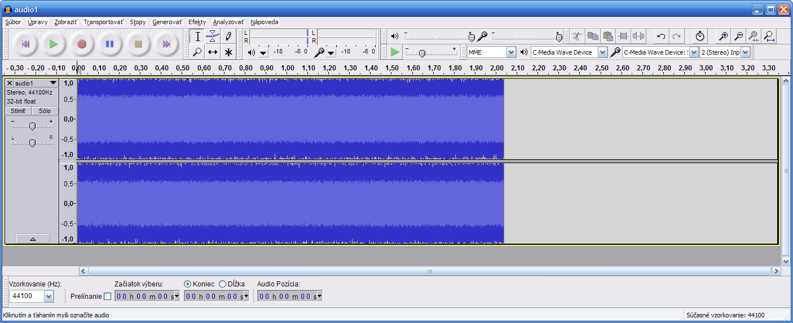The image size is (793, 323).
Task: Enable the Prelínanie checkbox
Action: (108, 297)
